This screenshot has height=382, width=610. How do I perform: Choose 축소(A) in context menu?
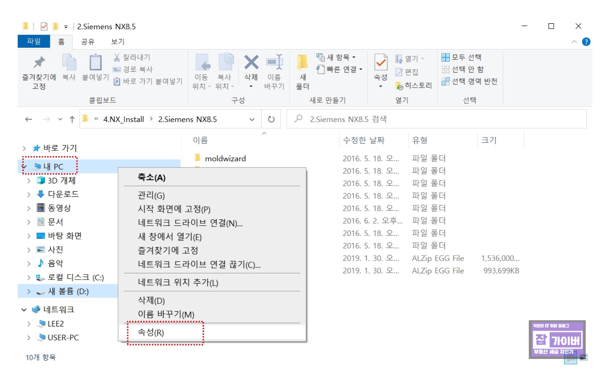click(212, 178)
